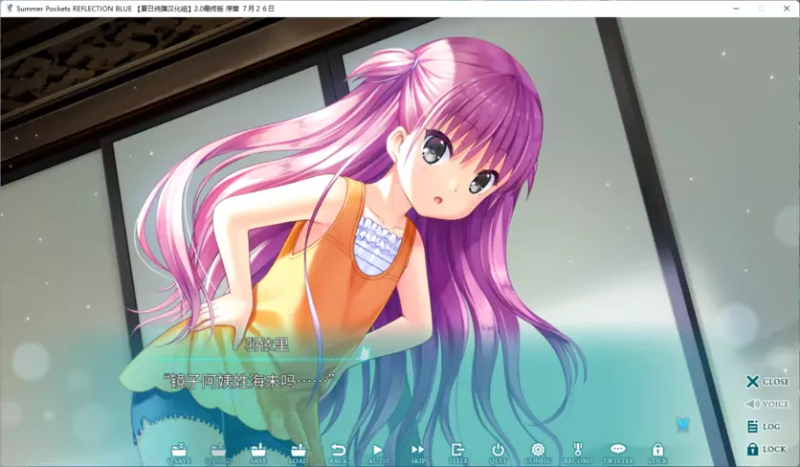The height and width of the screenshot is (467, 800).
Task: Go BACK to previous line
Action: (338, 454)
